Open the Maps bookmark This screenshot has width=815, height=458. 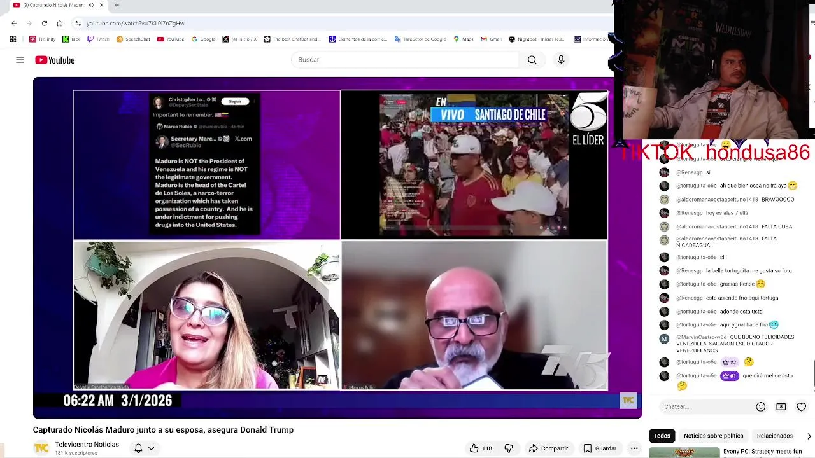(464, 39)
